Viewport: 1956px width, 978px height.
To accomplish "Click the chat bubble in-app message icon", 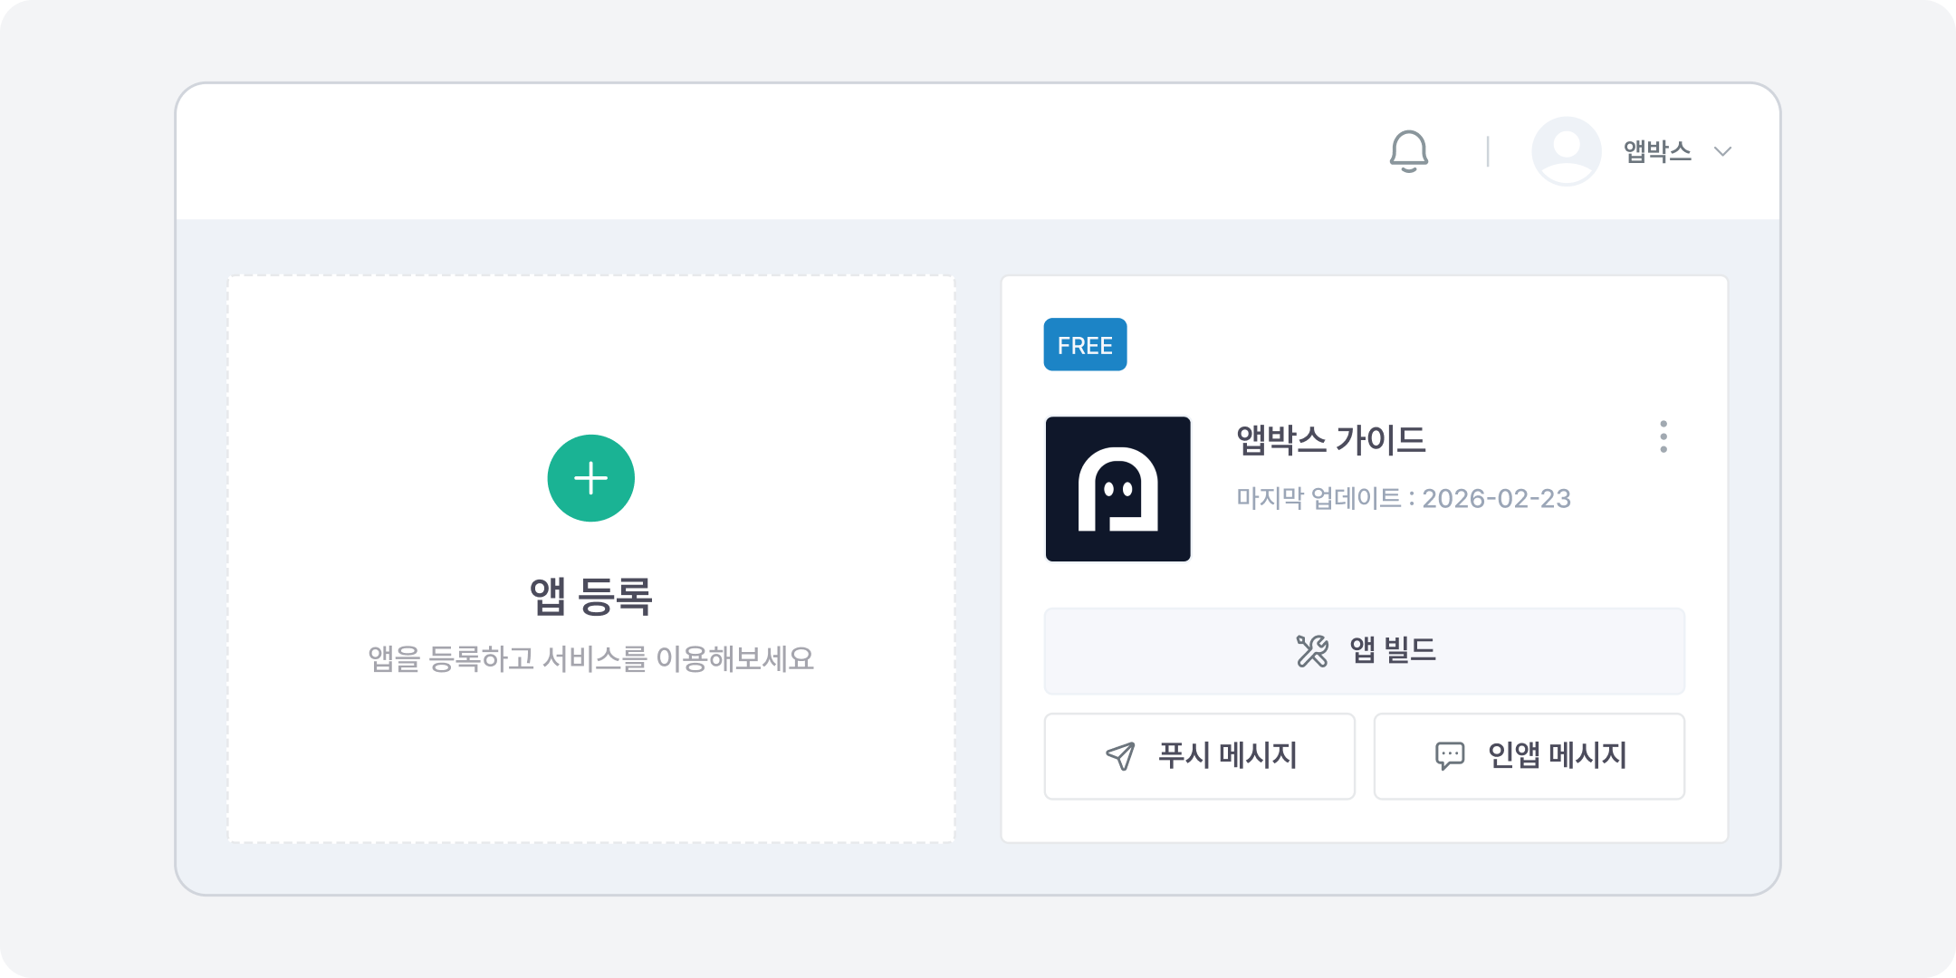I will (x=1450, y=756).
